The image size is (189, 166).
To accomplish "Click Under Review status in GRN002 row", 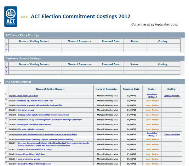I will click(x=152, y=101).
